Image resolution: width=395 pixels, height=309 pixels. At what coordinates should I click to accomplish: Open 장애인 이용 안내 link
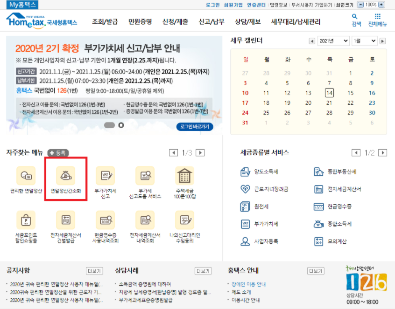coord(248,284)
